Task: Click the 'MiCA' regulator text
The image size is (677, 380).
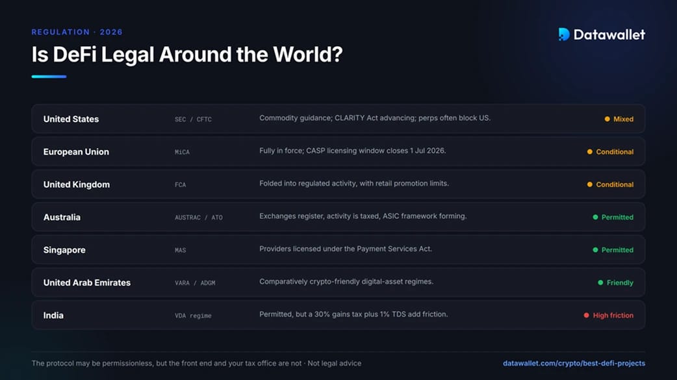Action: coord(182,152)
